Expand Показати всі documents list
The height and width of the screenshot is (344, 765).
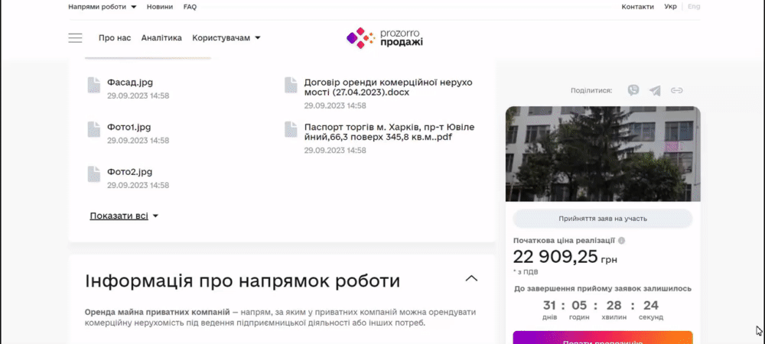pos(125,216)
